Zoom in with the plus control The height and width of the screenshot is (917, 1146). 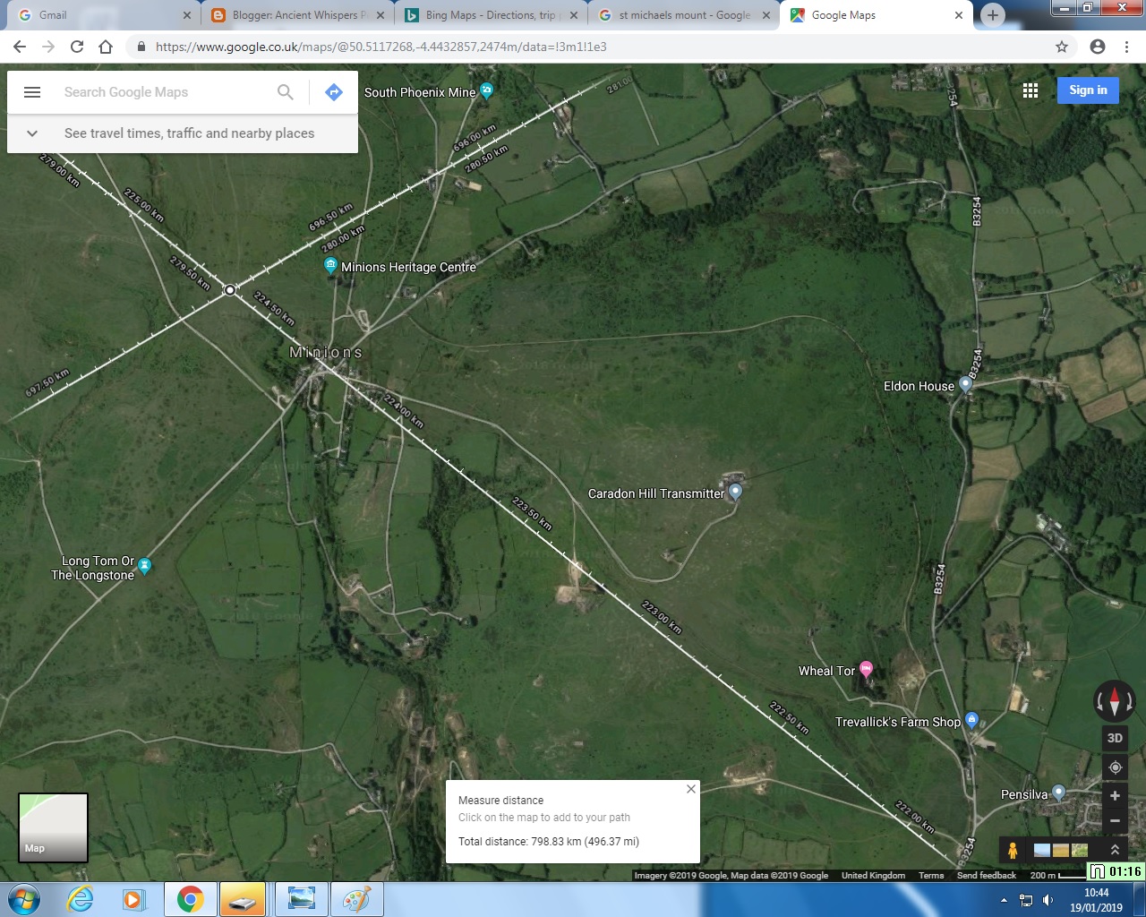[x=1115, y=795]
